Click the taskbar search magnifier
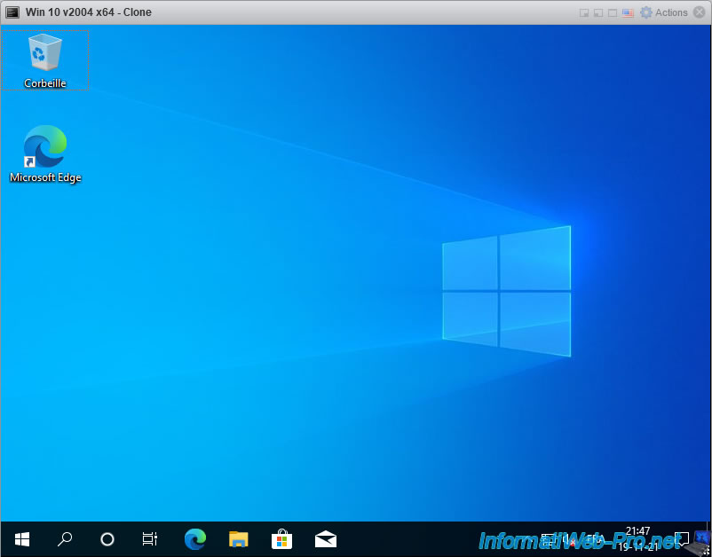The width and height of the screenshot is (712, 557). [x=65, y=538]
